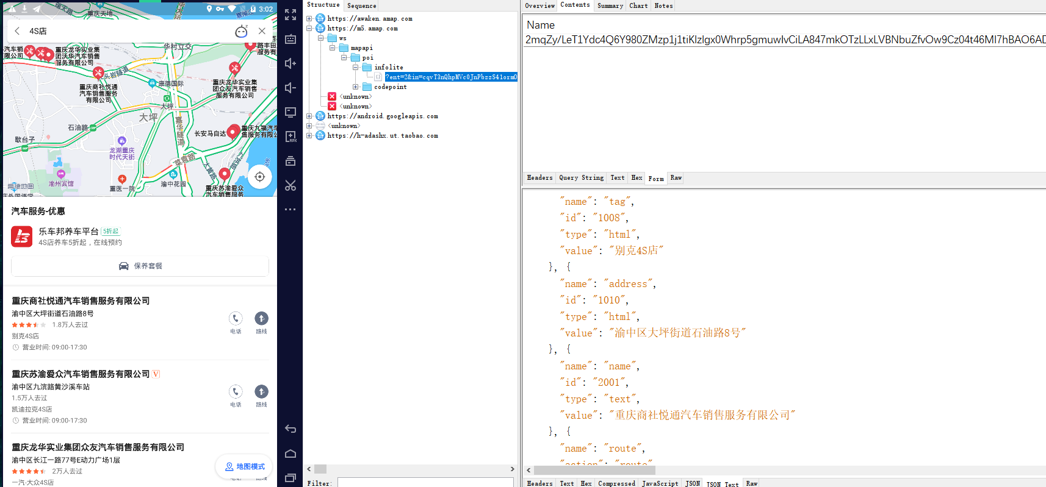Tap the 保养套餐 button
This screenshot has height=487, width=1046.
click(x=140, y=266)
